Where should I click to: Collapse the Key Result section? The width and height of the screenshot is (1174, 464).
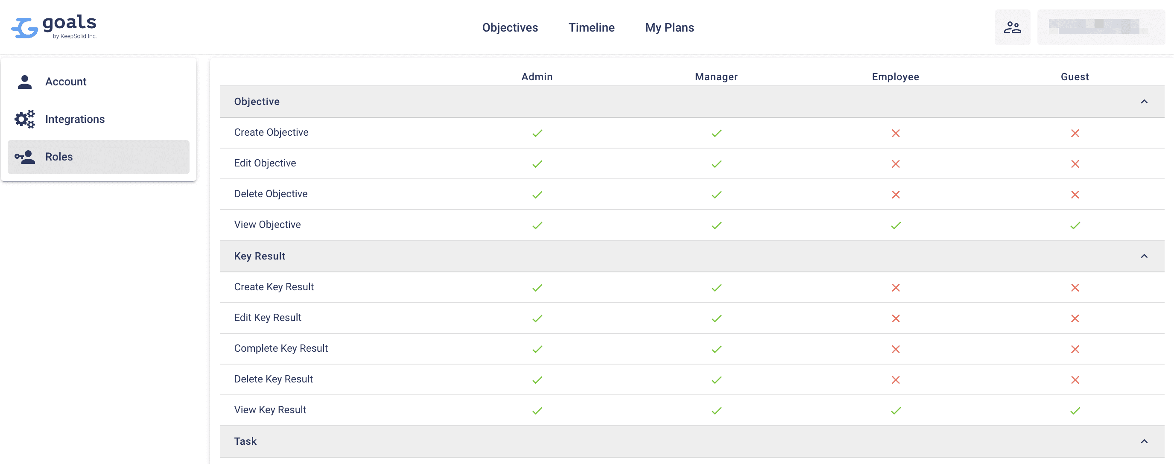coord(1143,256)
